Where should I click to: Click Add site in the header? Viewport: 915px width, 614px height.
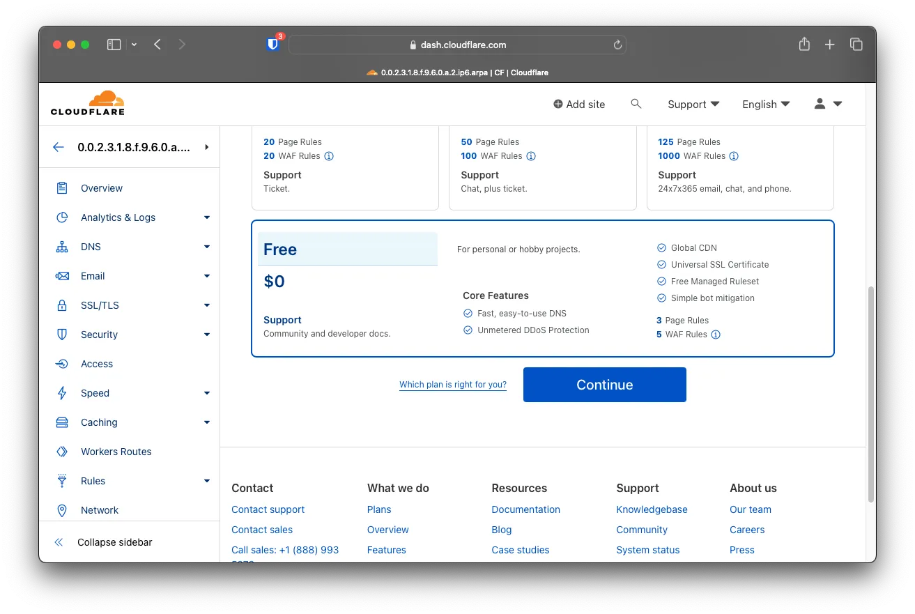579,104
